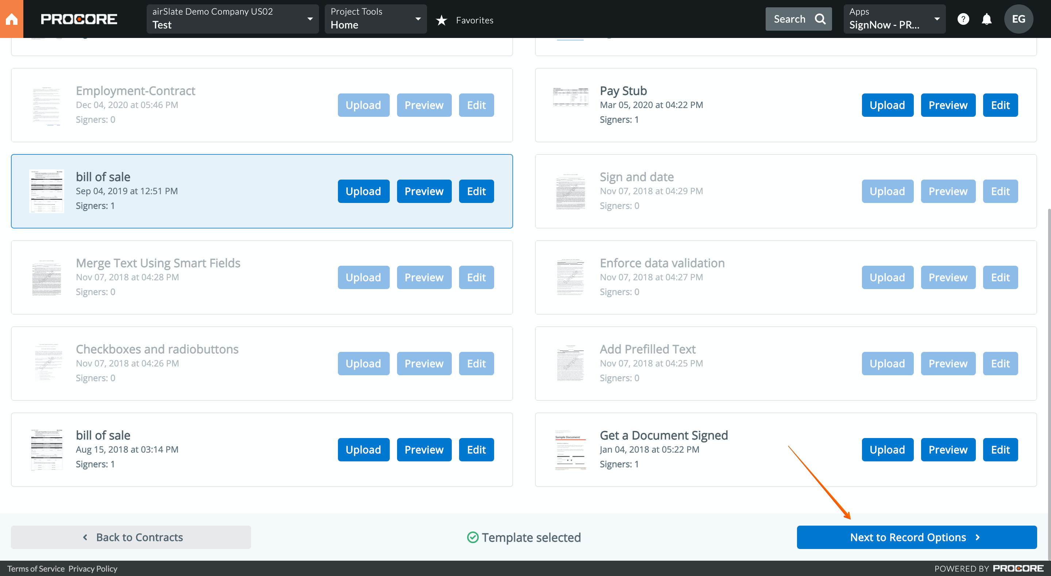Click the selected bill of sale thumbnail
Screen dimensions: 1051x576
tap(46, 191)
